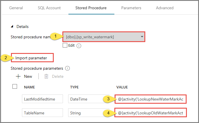
Task: Click the plus icon to add a parameter
Action: [18, 76]
